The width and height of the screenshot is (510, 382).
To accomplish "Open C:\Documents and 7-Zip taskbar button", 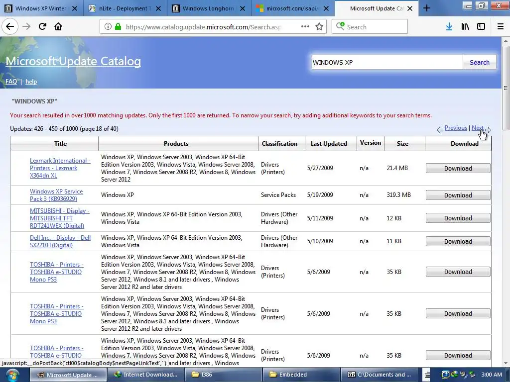I will pyautogui.click(x=379, y=375).
